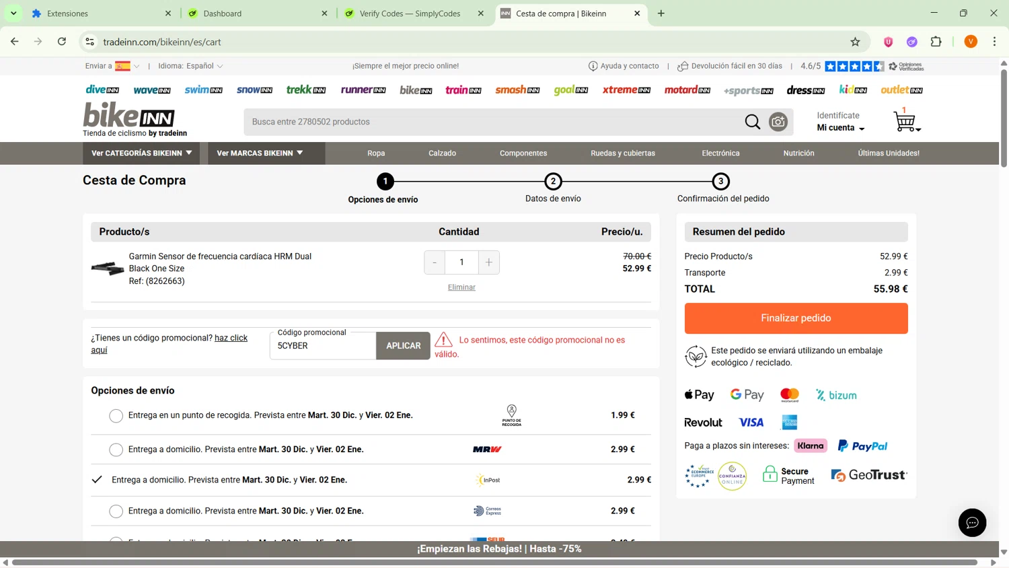
Task: Select MRW home delivery option
Action: point(116,450)
